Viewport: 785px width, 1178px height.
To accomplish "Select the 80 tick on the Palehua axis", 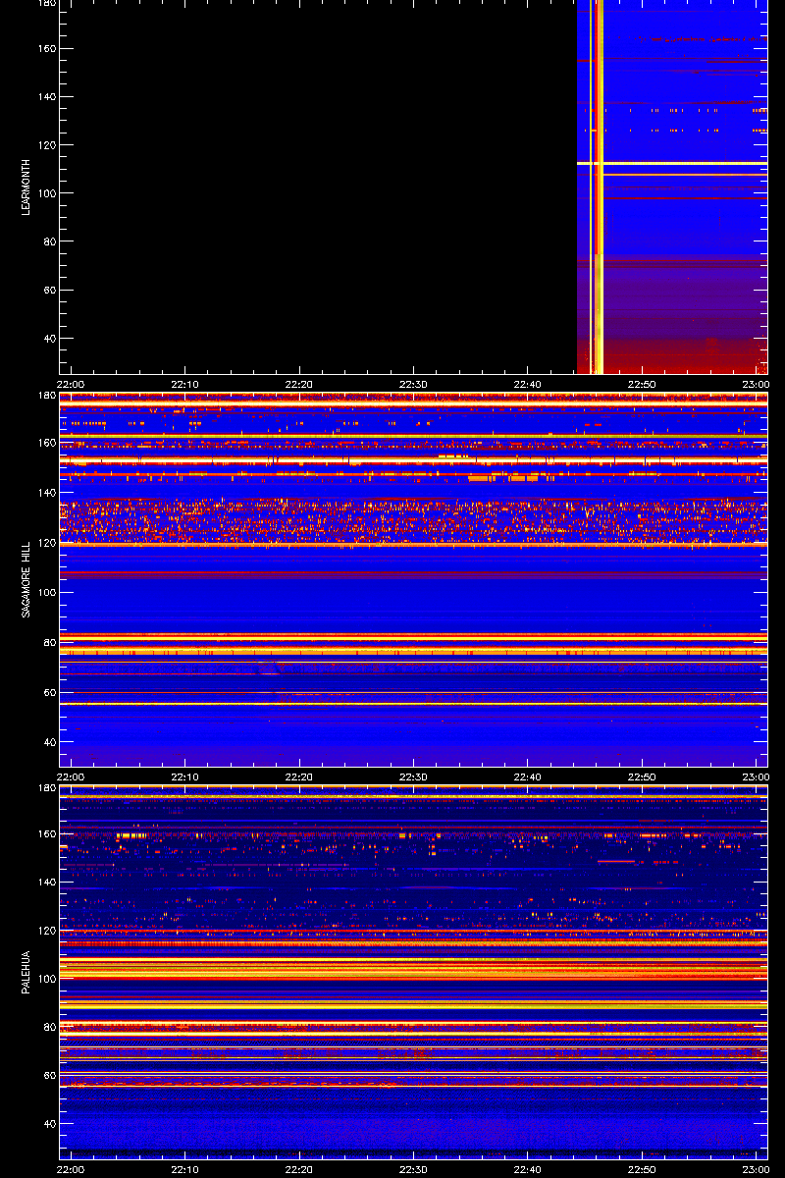I will click(x=48, y=1027).
